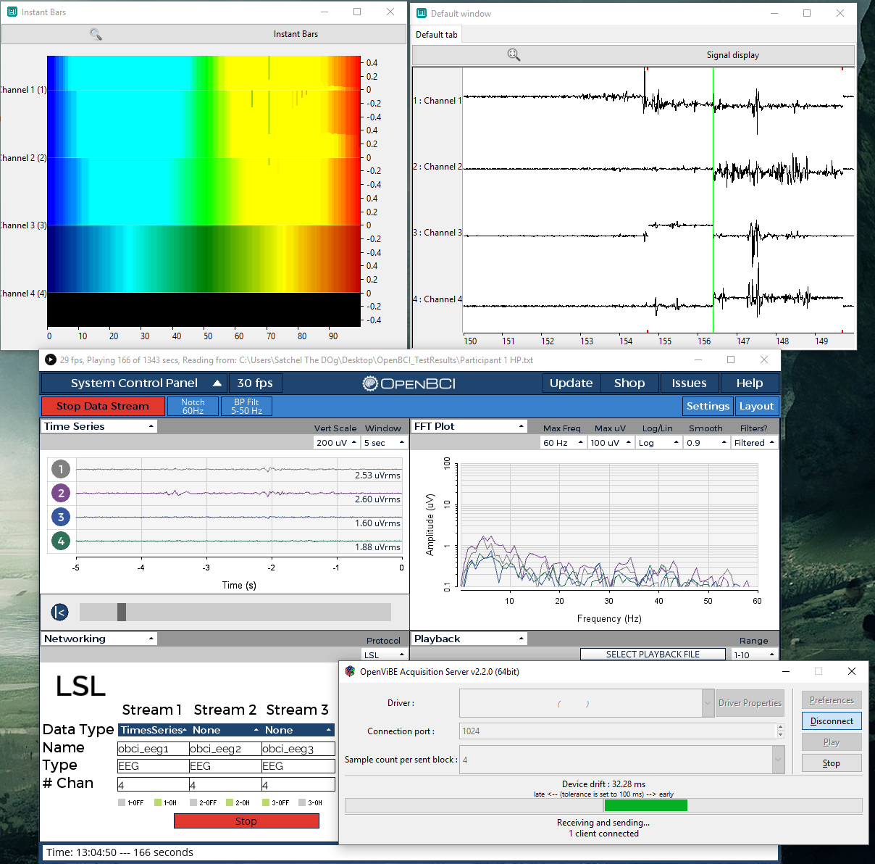Viewport: 875px width, 864px height.
Task: Toggle channel 3 blue circle button
Action: (61, 517)
